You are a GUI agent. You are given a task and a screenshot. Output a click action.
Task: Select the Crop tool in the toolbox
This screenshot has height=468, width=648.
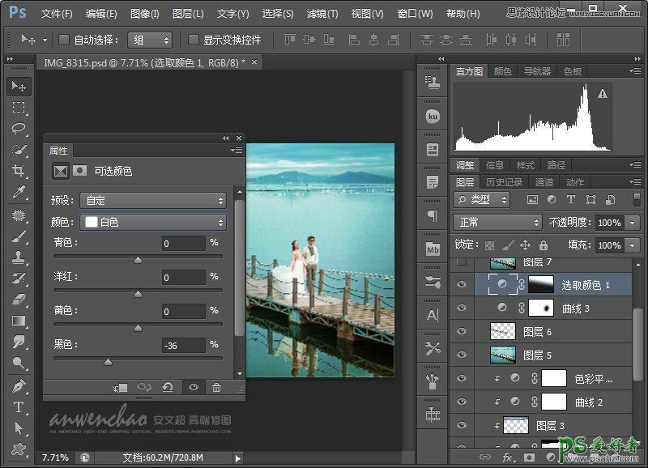tap(19, 170)
